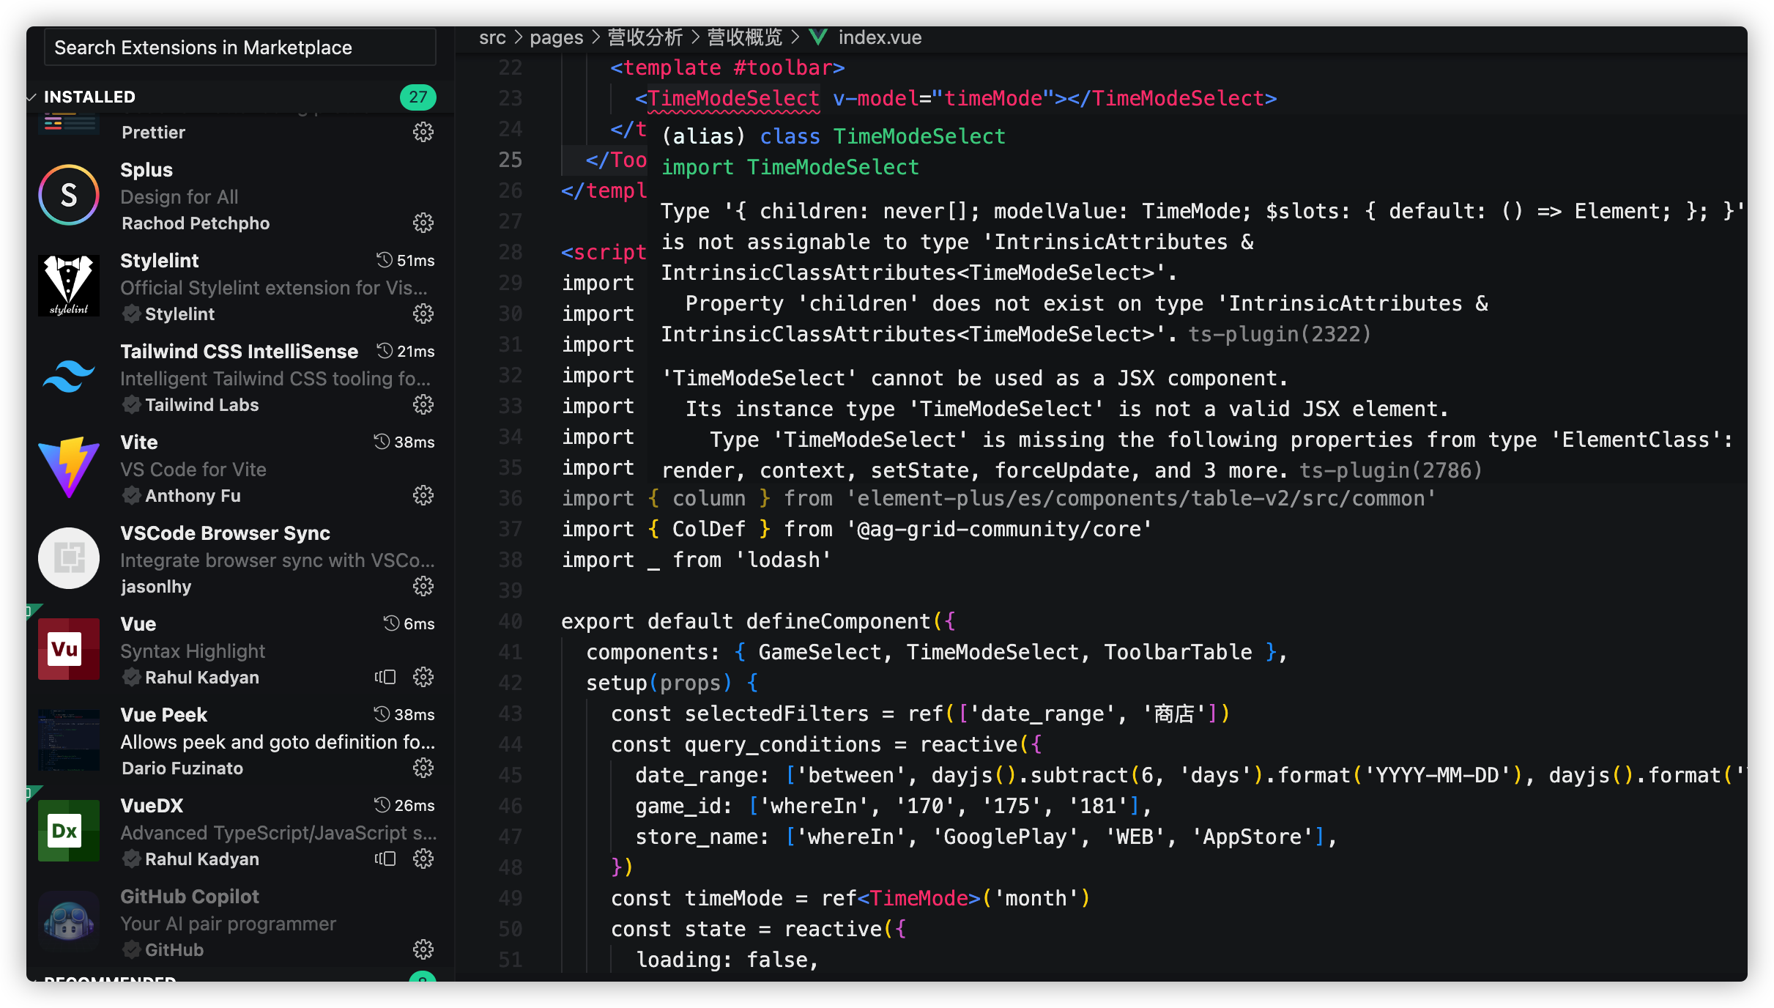Screen dimensions: 1774x1008
Task: Open the GitHub Copilot extension gear
Action: 423,950
